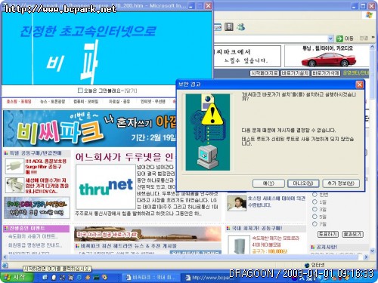Check the 오늘은 그만볼래요 checkbox in popup

pos(80,90)
